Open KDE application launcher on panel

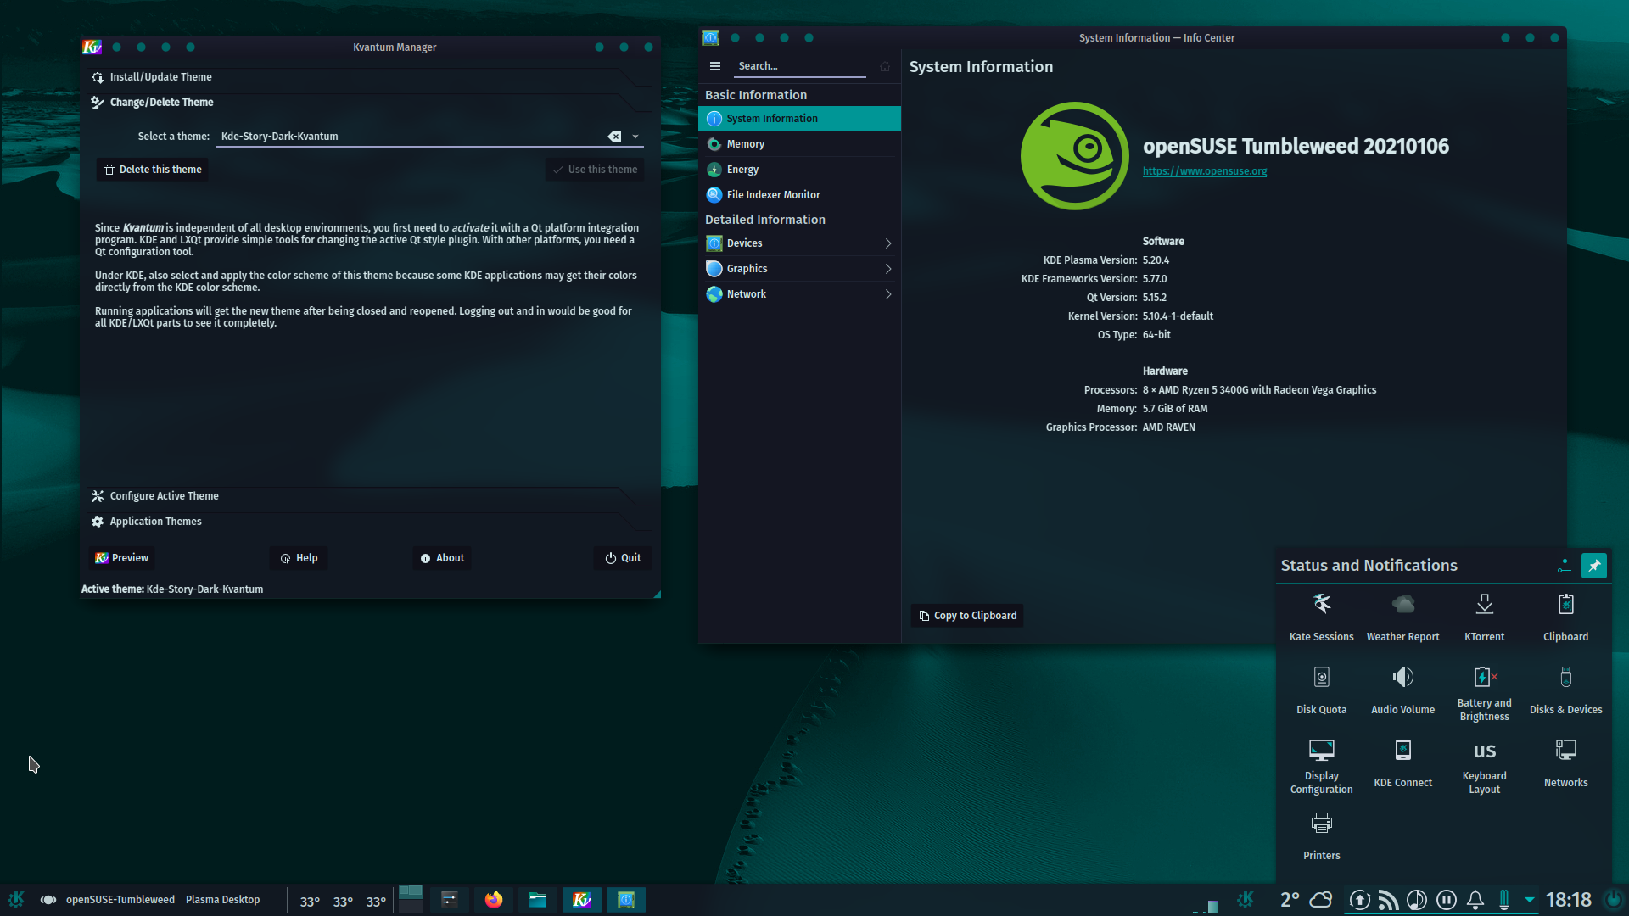16,900
